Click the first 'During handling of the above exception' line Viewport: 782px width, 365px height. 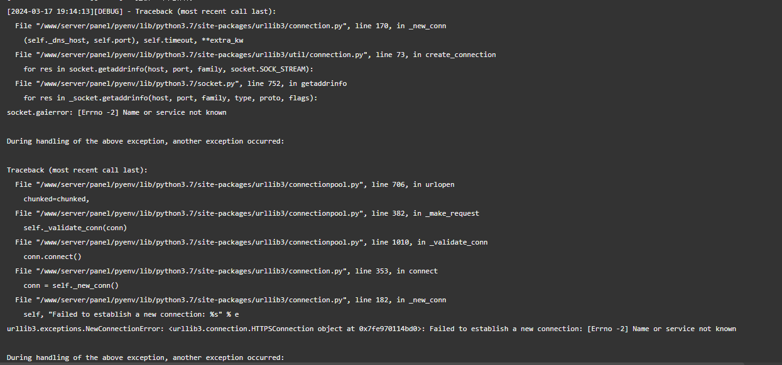[145, 141]
